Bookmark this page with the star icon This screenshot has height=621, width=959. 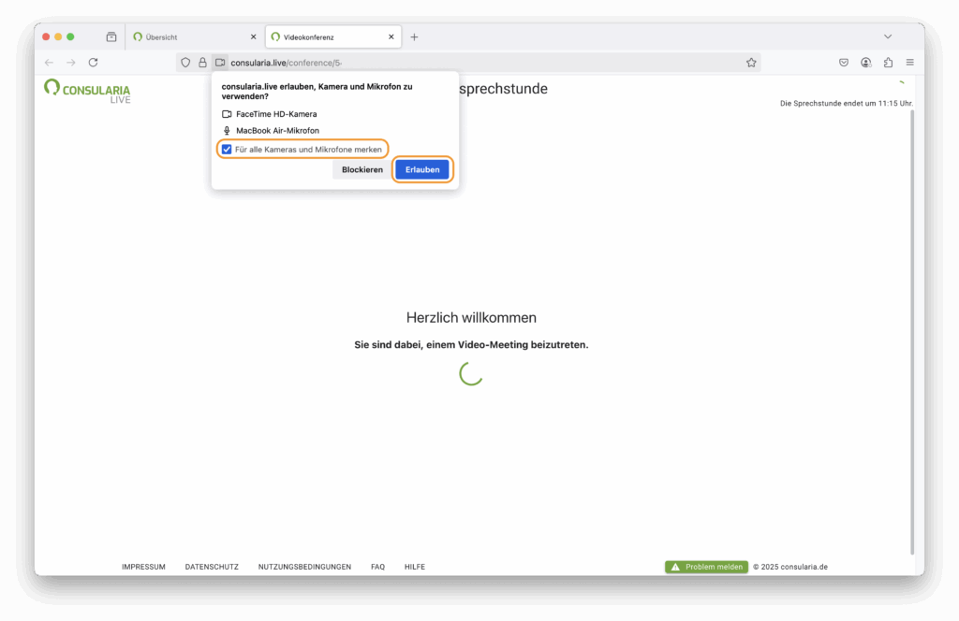751,63
